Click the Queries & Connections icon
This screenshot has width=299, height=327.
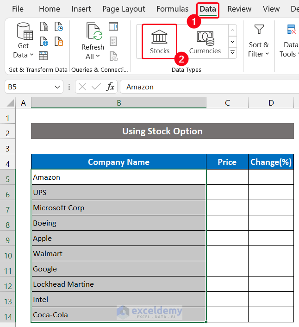[x=113, y=26]
